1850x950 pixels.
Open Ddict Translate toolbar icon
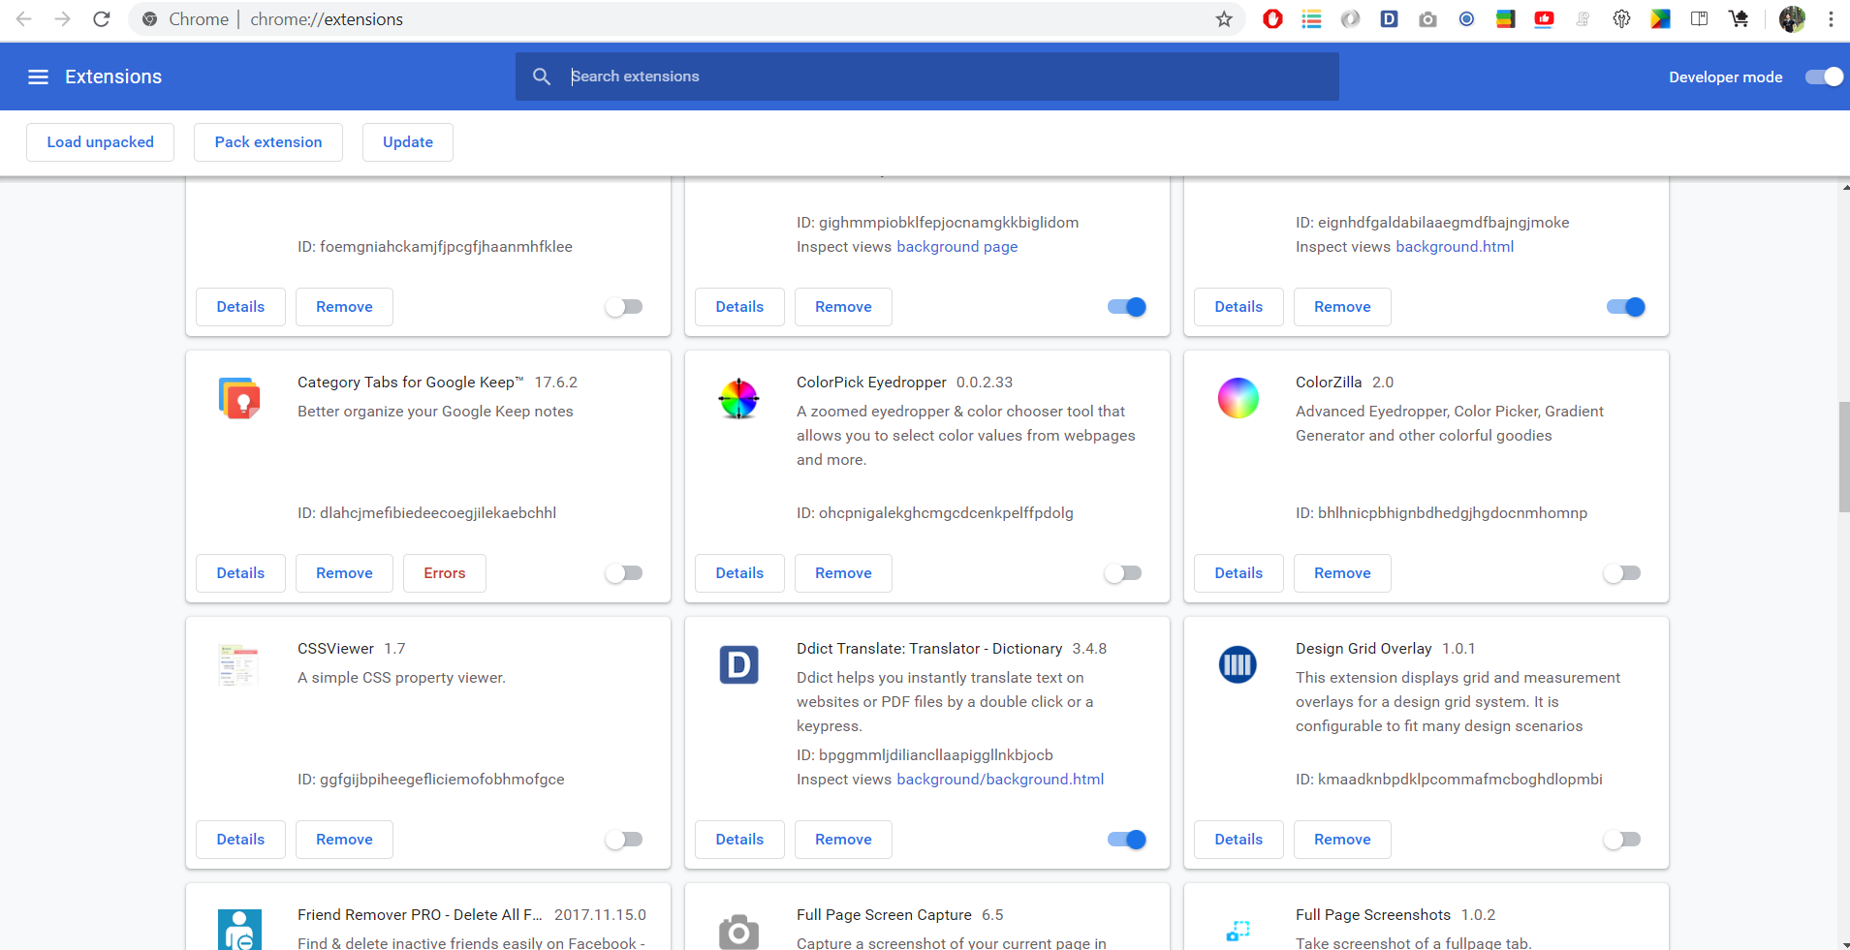point(1389,19)
